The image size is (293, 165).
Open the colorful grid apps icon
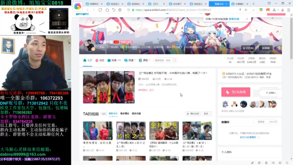pyautogui.click(x=261, y=10)
